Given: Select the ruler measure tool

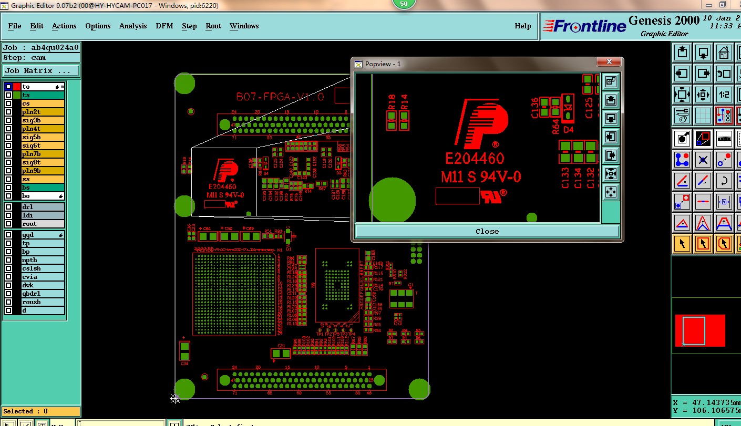Looking at the screenshot, I should [x=724, y=139].
